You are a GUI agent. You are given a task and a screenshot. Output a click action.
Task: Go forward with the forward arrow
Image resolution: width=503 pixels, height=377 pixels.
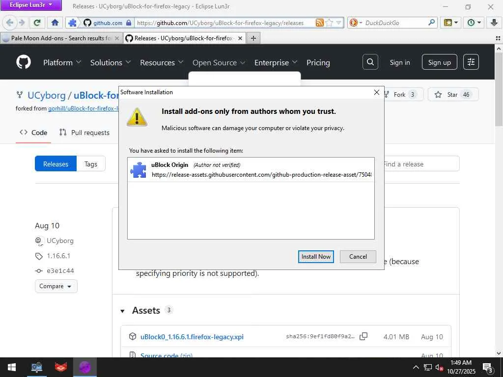tap(22, 23)
